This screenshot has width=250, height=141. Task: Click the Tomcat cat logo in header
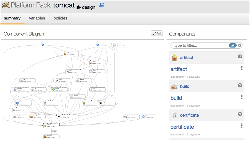(x=6, y=5)
